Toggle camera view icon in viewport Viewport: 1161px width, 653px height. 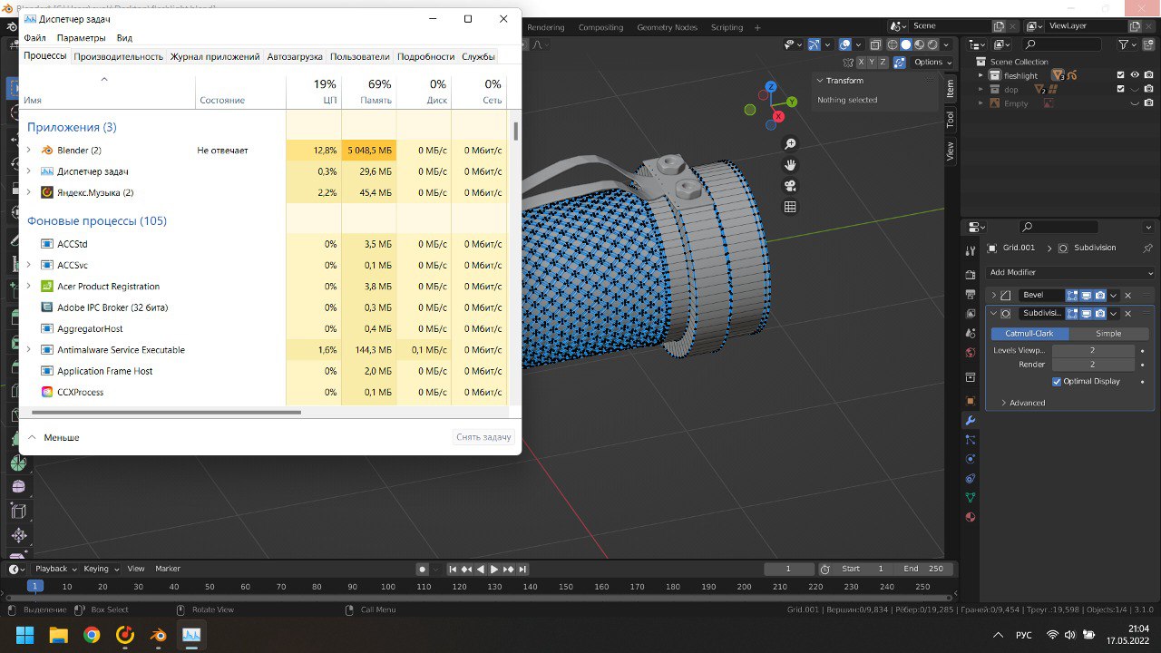coord(790,186)
